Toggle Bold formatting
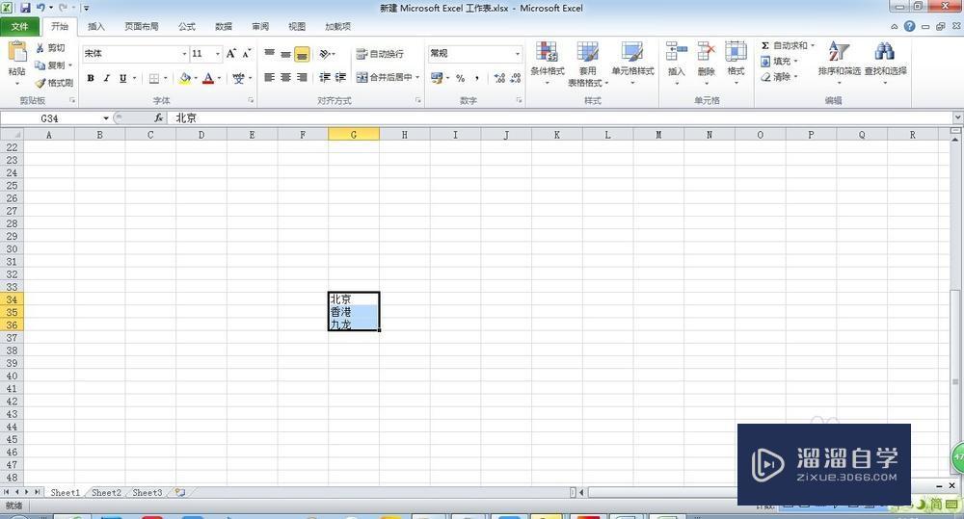964x519 pixels. 91,78
